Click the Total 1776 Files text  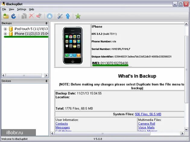tap(74, 108)
